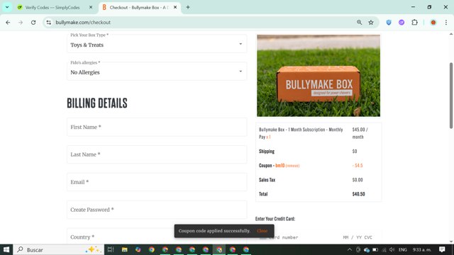Open Chrome's three-dot menu
This screenshot has height=255, width=454.
click(x=446, y=22)
